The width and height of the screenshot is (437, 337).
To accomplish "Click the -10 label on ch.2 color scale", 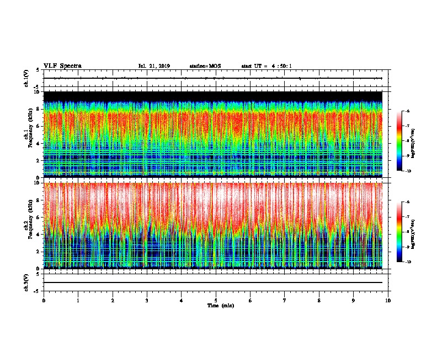I will [x=408, y=262].
